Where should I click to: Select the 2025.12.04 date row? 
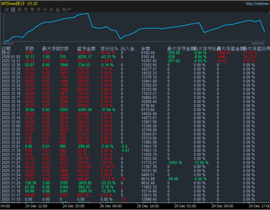tap(11, 134)
